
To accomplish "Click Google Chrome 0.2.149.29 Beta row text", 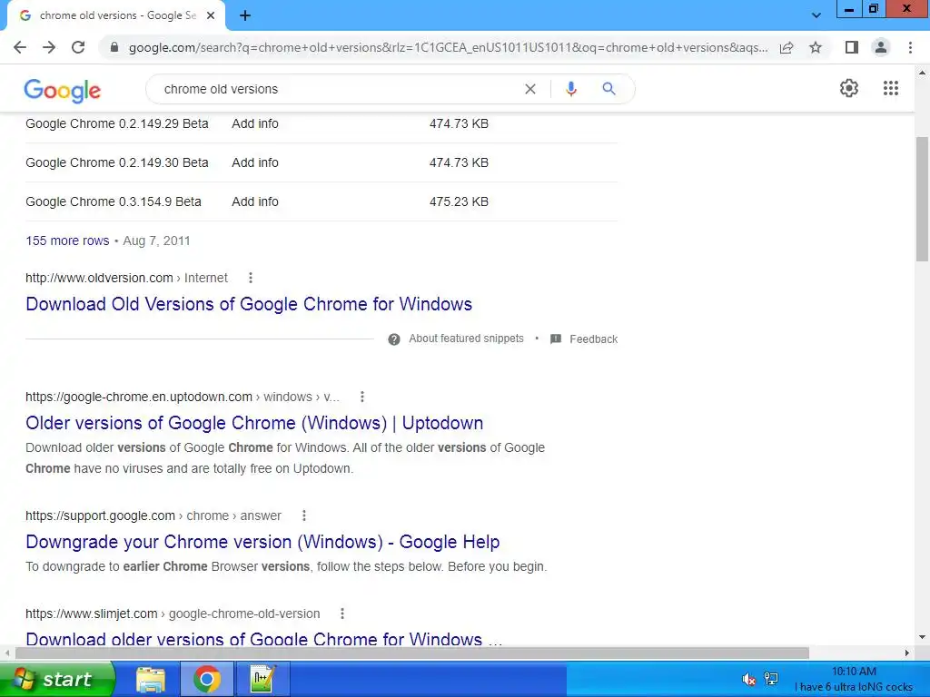I will pyautogui.click(x=117, y=123).
